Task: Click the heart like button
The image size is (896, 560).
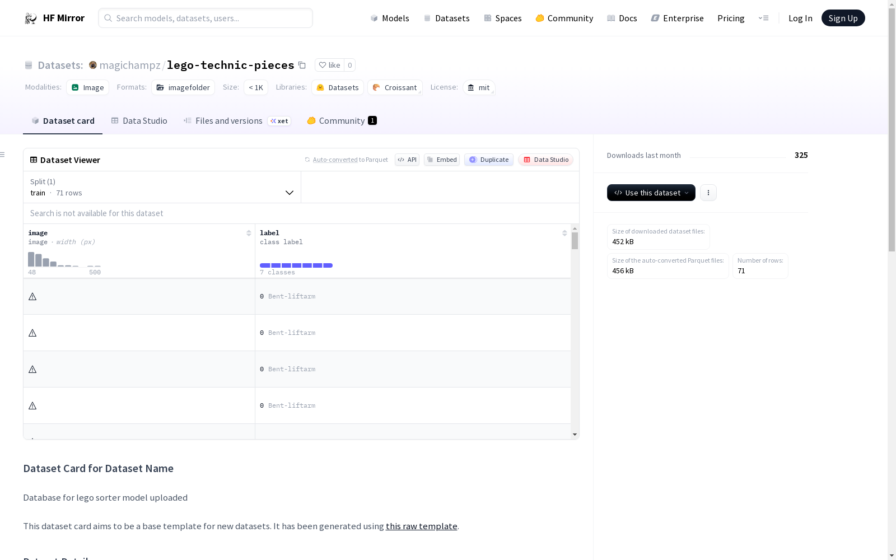Action: (x=329, y=65)
